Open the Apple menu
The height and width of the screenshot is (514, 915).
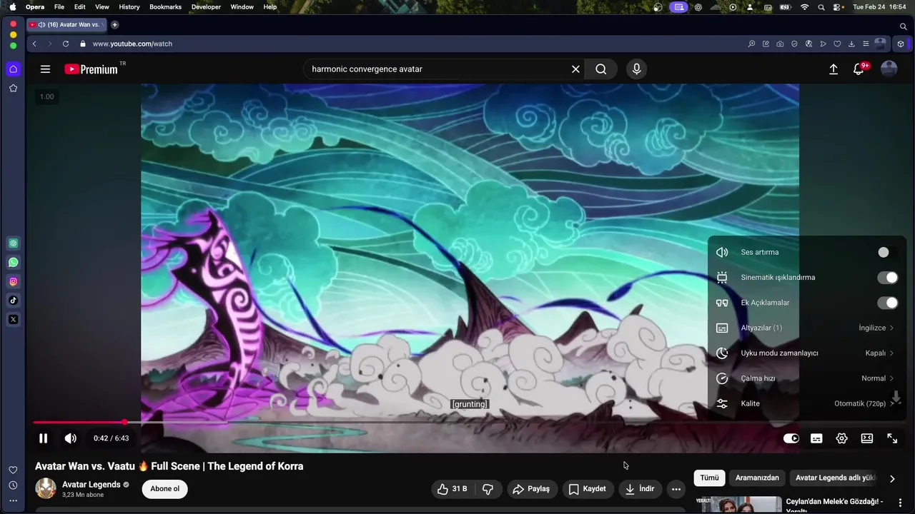(x=13, y=7)
